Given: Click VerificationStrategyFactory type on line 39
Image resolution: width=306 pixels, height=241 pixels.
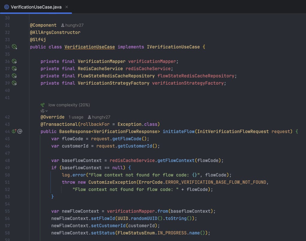Looking at the screenshot, I should [x=113, y=83].
